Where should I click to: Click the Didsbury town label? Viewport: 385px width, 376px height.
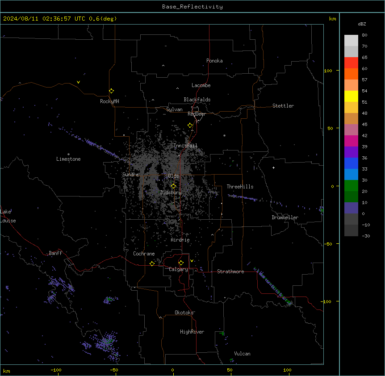[x=171, y=192]
